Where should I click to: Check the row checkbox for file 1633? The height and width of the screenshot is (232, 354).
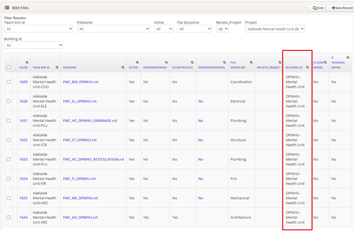9,159
